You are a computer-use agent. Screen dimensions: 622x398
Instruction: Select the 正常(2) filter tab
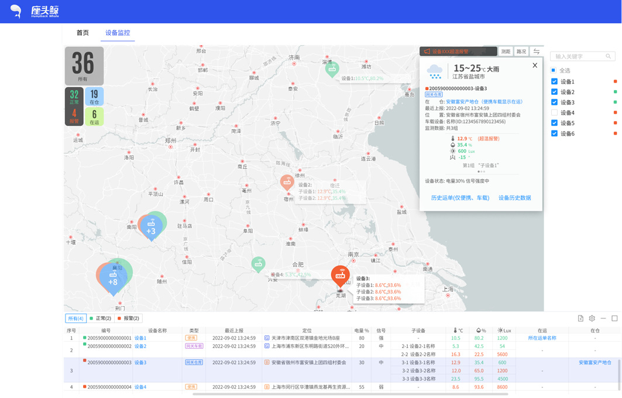[x=101, y=318]
